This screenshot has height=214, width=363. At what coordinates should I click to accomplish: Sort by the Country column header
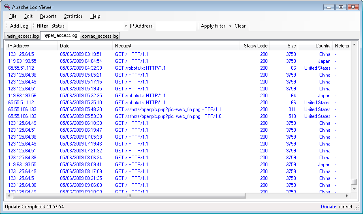tap(315, 46)
